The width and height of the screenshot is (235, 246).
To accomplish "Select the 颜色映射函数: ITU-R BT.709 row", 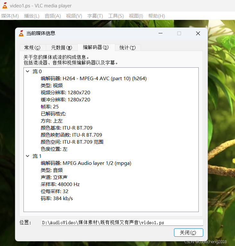I will pyautogui.click(x=71, y=135).
